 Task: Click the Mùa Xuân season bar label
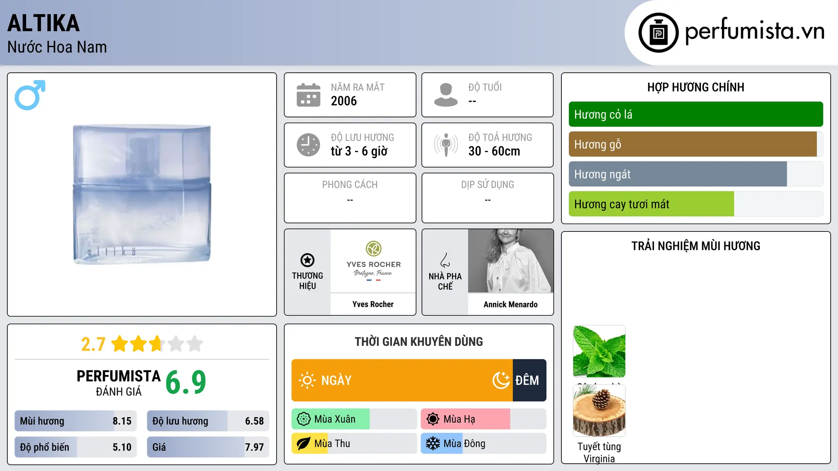(x=335, y=419)
